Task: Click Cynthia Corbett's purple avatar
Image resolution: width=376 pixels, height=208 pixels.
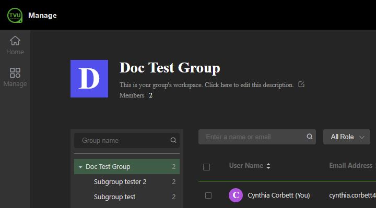Action: [236, 195]
